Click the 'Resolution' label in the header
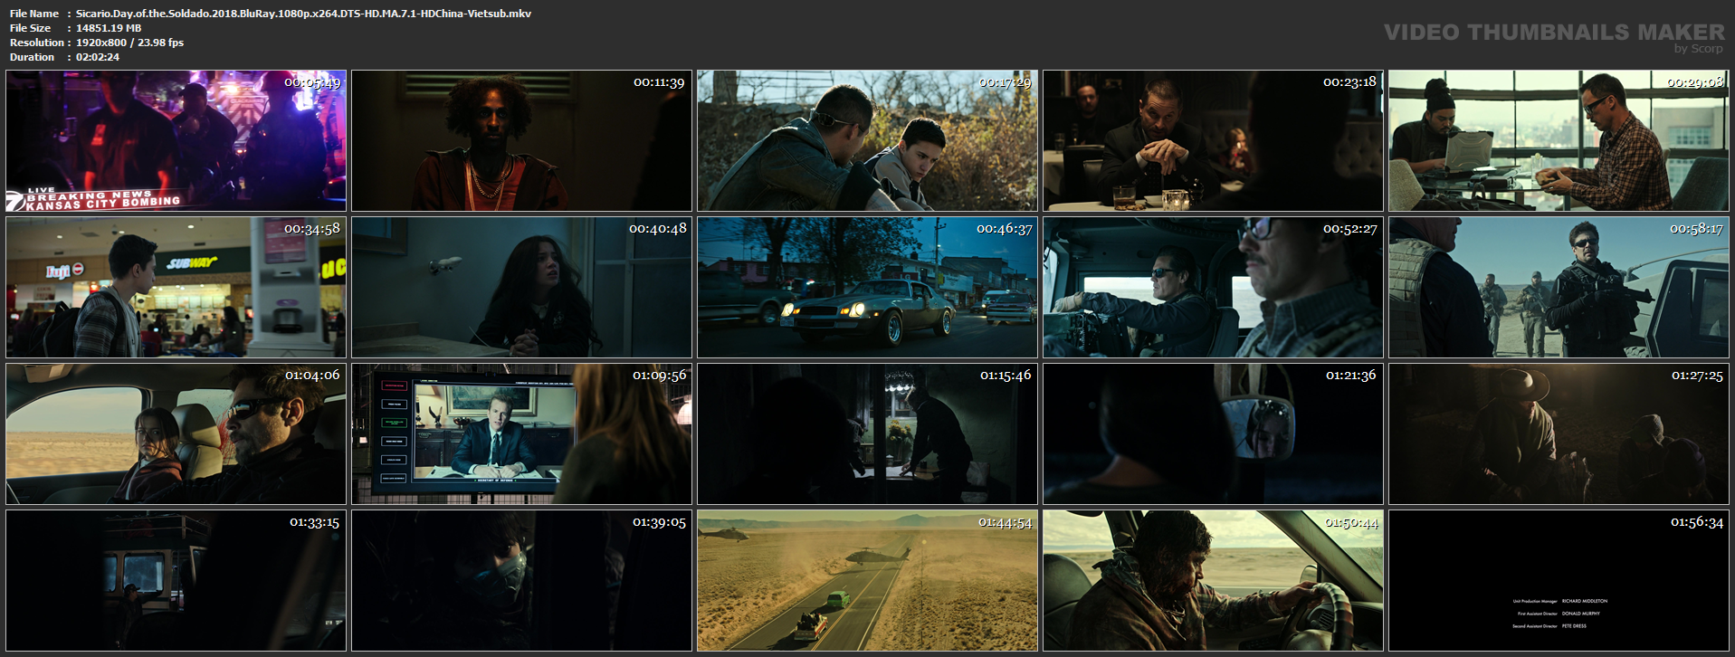This screenshot has width=1735, height=657. pos(37,43)
